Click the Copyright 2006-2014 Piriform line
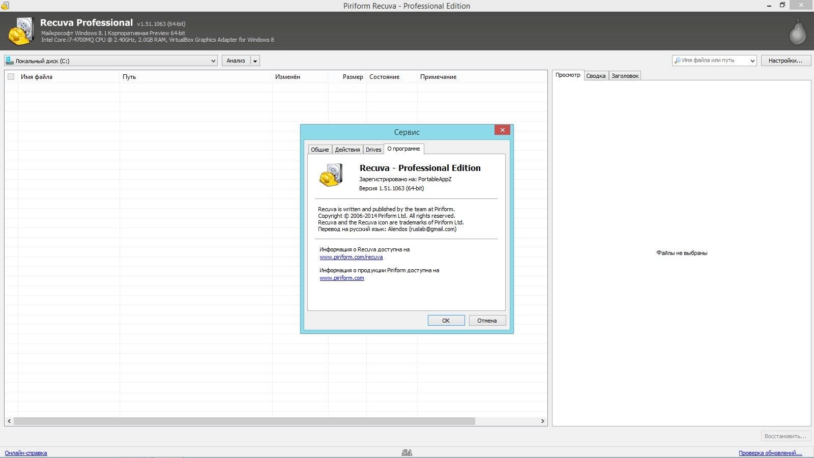The width and height of the screenshot is (814, 458). (387, 216)
